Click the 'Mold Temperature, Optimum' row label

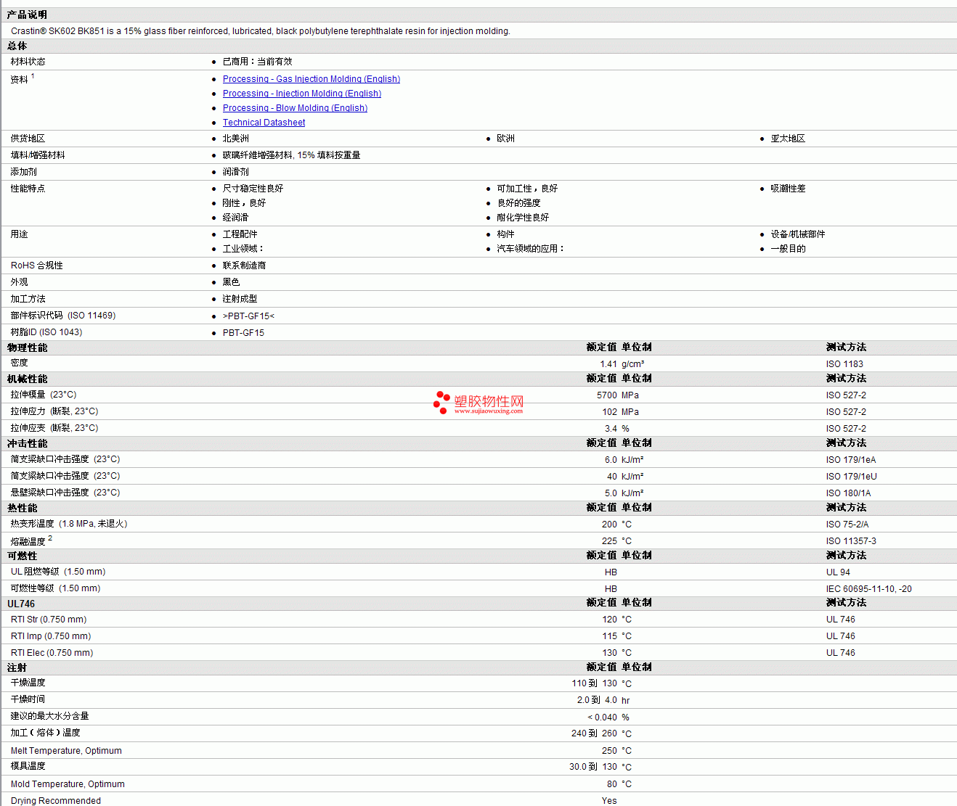pyautogui.click(x=68, y=784)
